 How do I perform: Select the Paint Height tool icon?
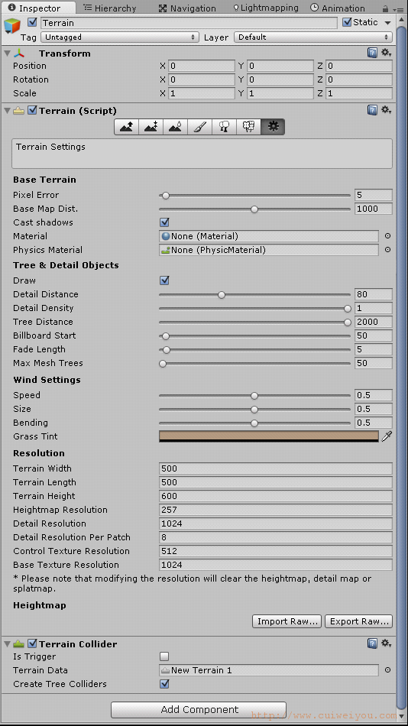pyautogui.click(x=151, y=127)
